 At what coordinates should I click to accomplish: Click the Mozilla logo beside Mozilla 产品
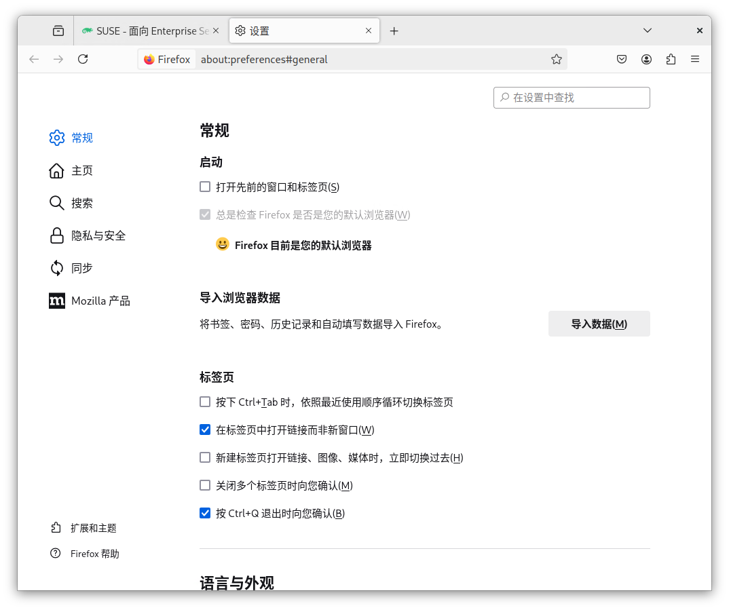point(57,301)
